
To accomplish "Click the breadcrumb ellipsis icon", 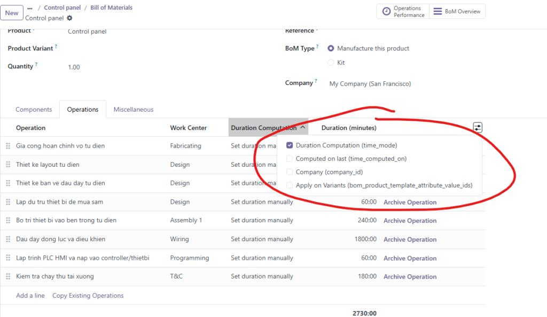I will coord(30,8).
